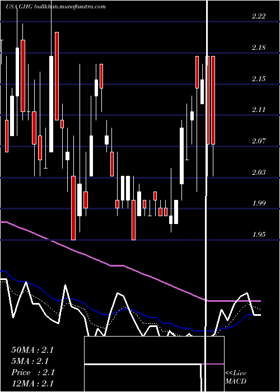Image resolution: width=280 pixels, height=392 pixels.
Task: Click the 2.15 price axis label
Action: (259, 79)
